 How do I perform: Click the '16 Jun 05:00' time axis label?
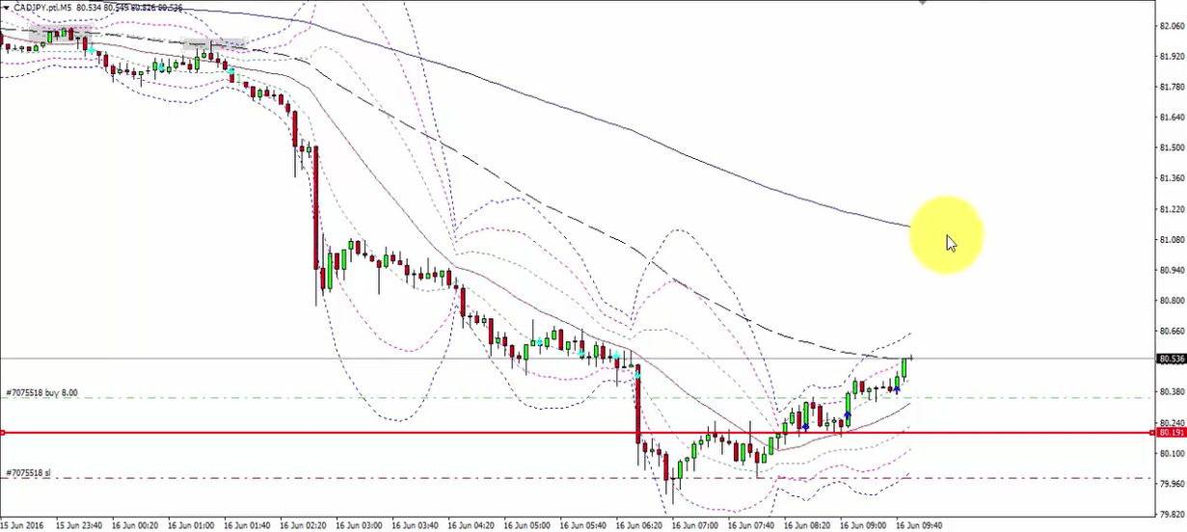tap(527, 526)
